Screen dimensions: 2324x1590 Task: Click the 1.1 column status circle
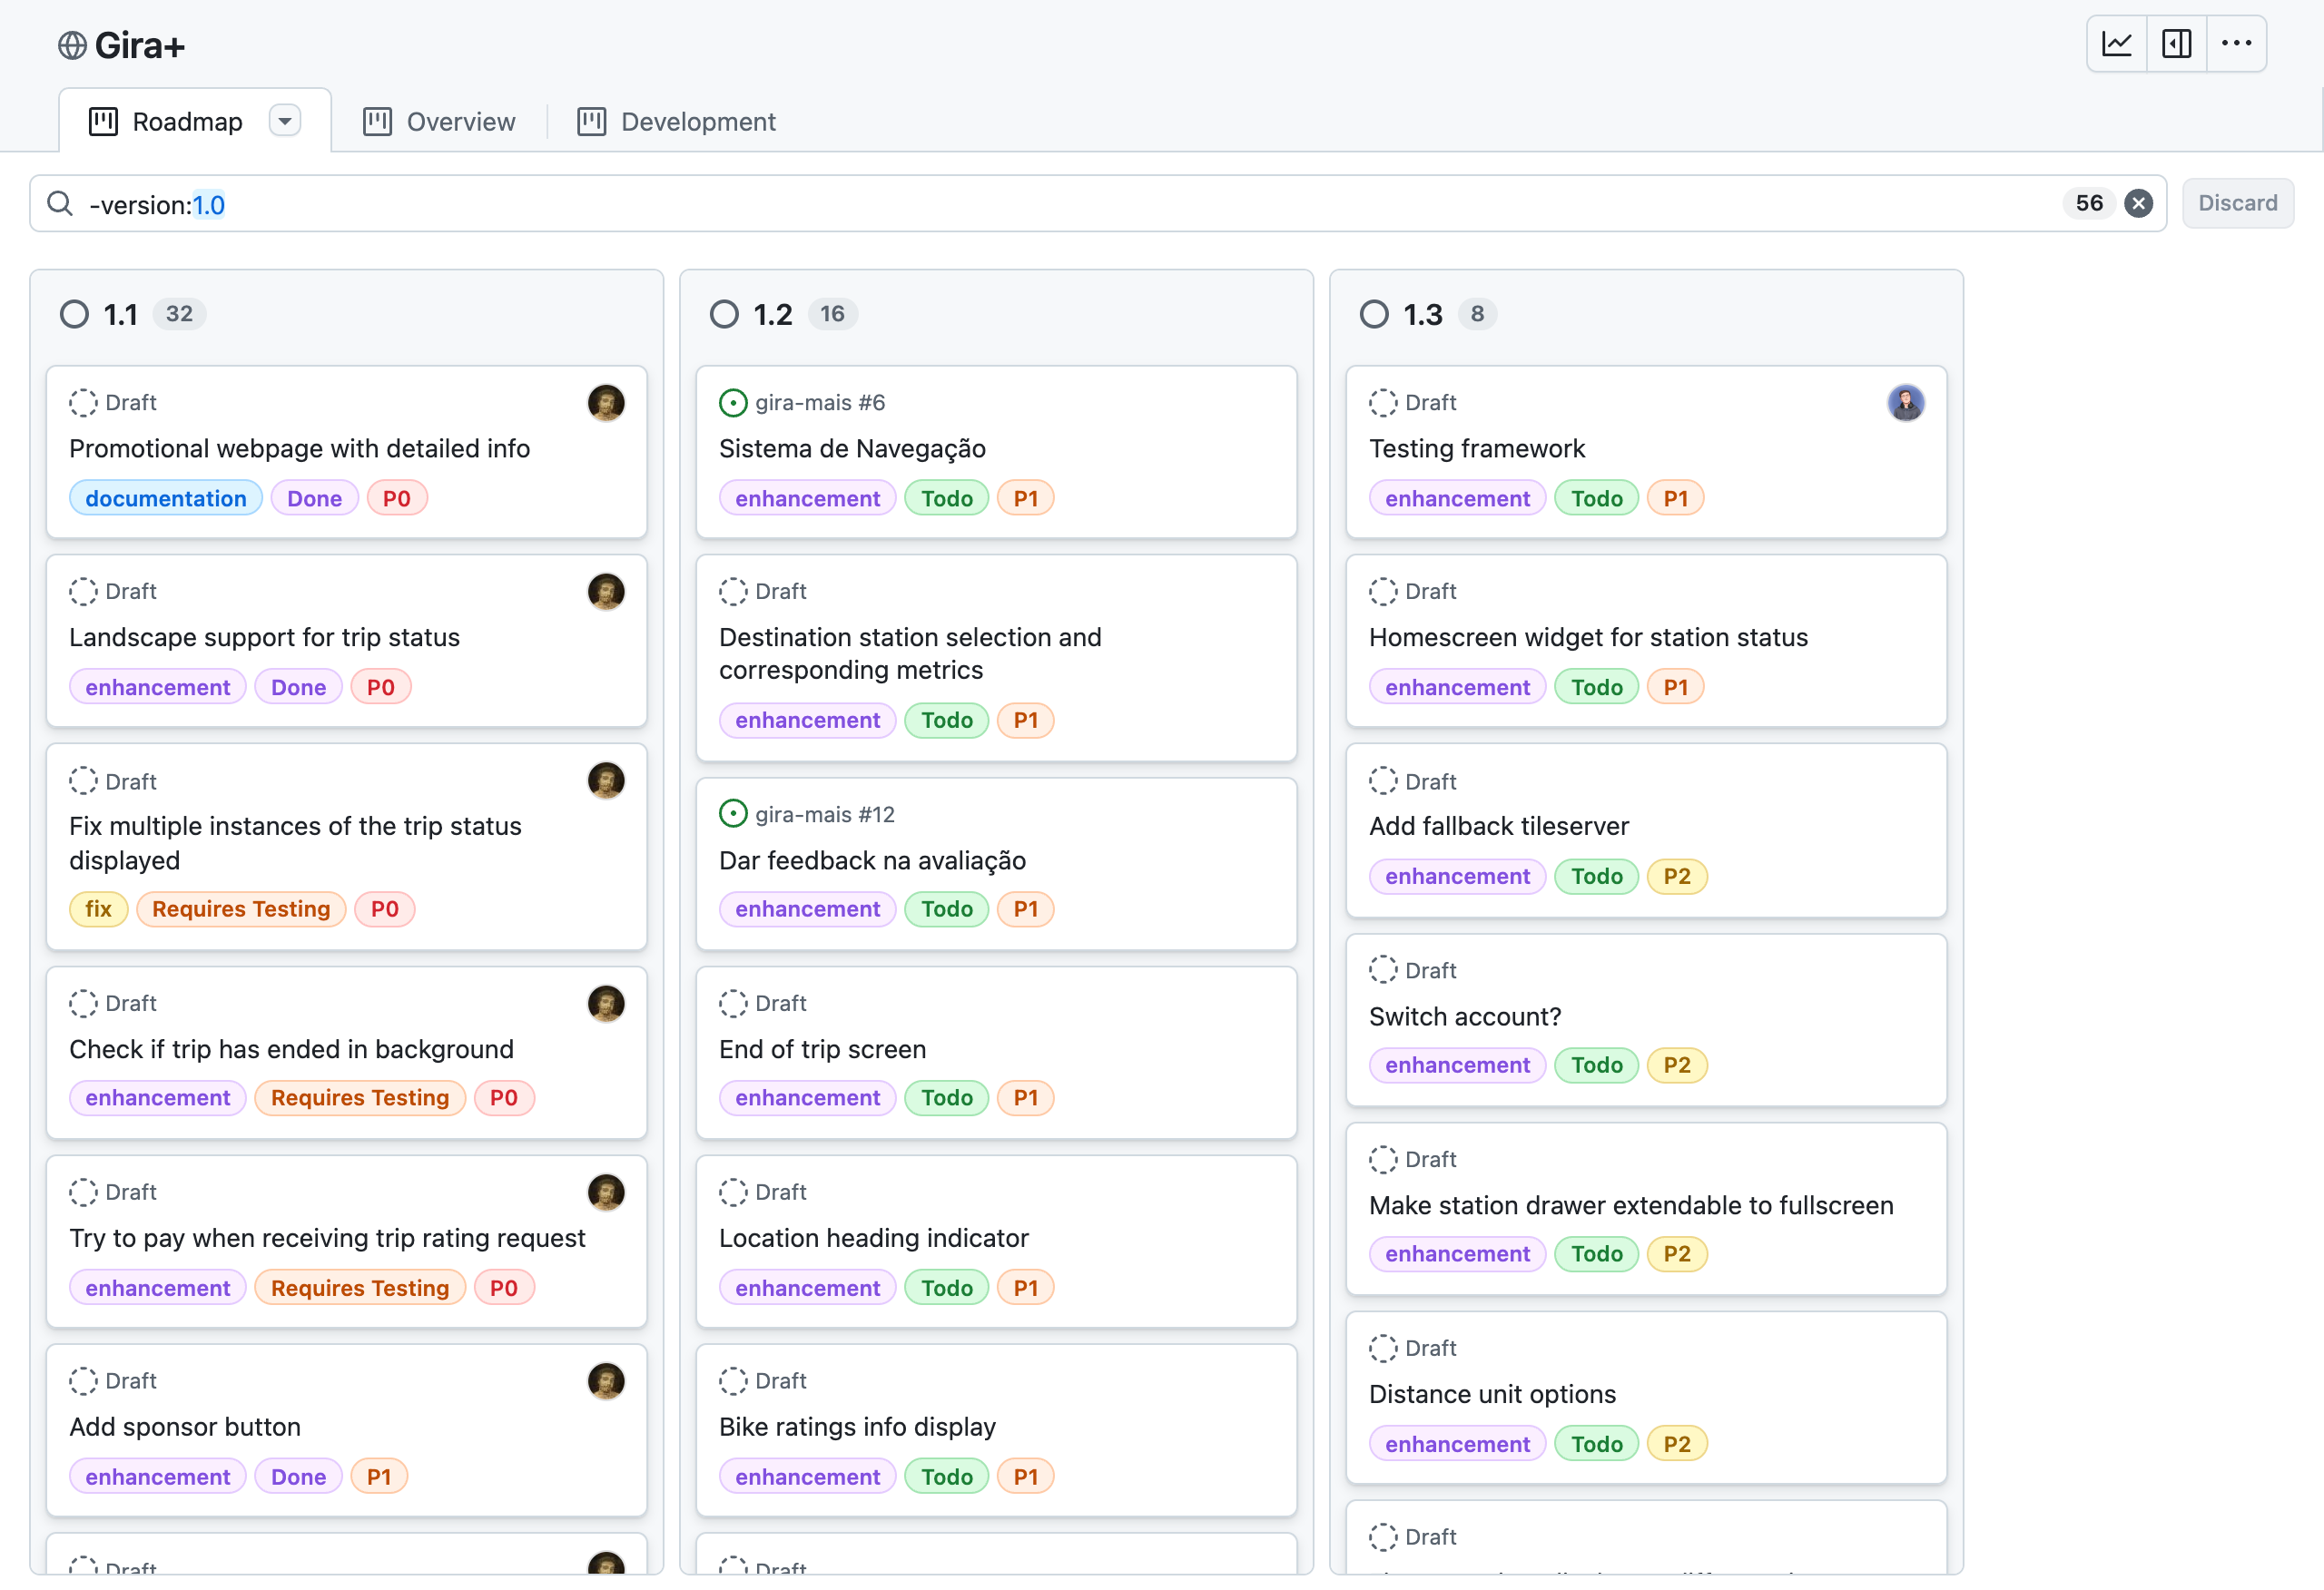tap(74, 314)
